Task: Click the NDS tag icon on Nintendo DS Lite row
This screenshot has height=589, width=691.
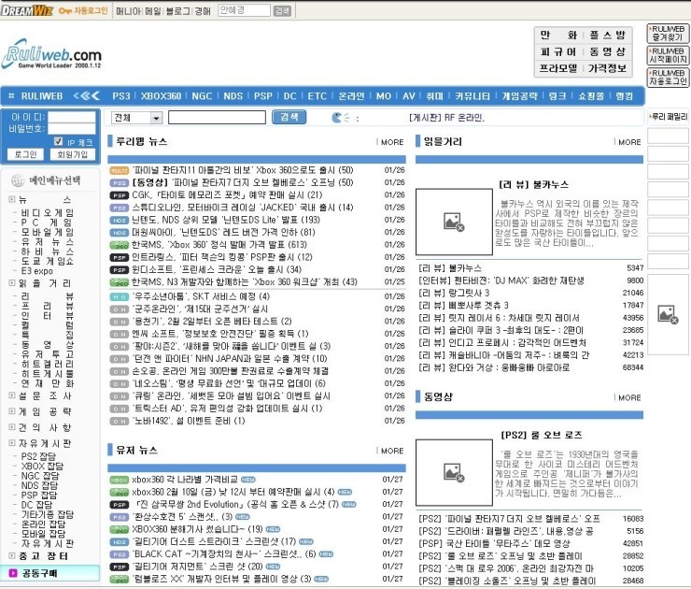Action: pyautogui.click(x=119, y=220)
